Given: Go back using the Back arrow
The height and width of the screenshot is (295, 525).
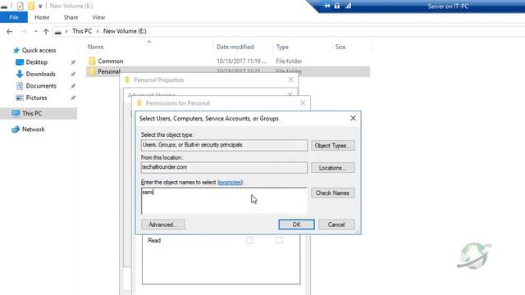Looking at the screenshot, I should (9, 31).
